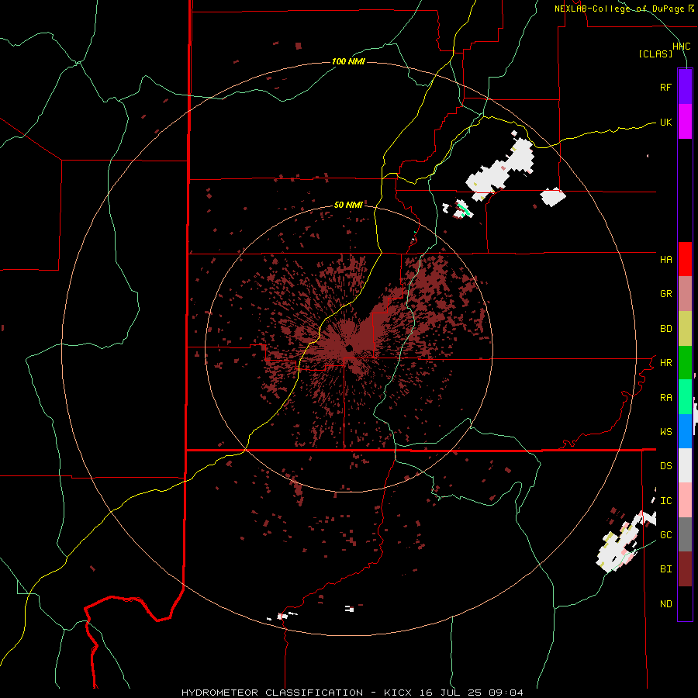The width and height of the screenshot is (698, 698).
Task: Click the RA legend label
Action: pyautogui.click(x=665, y=398)
